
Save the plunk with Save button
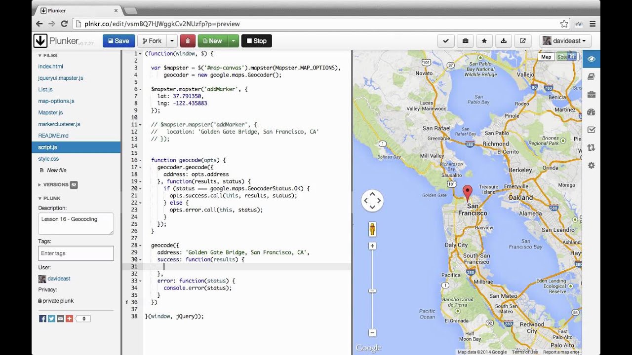(118, 41)
